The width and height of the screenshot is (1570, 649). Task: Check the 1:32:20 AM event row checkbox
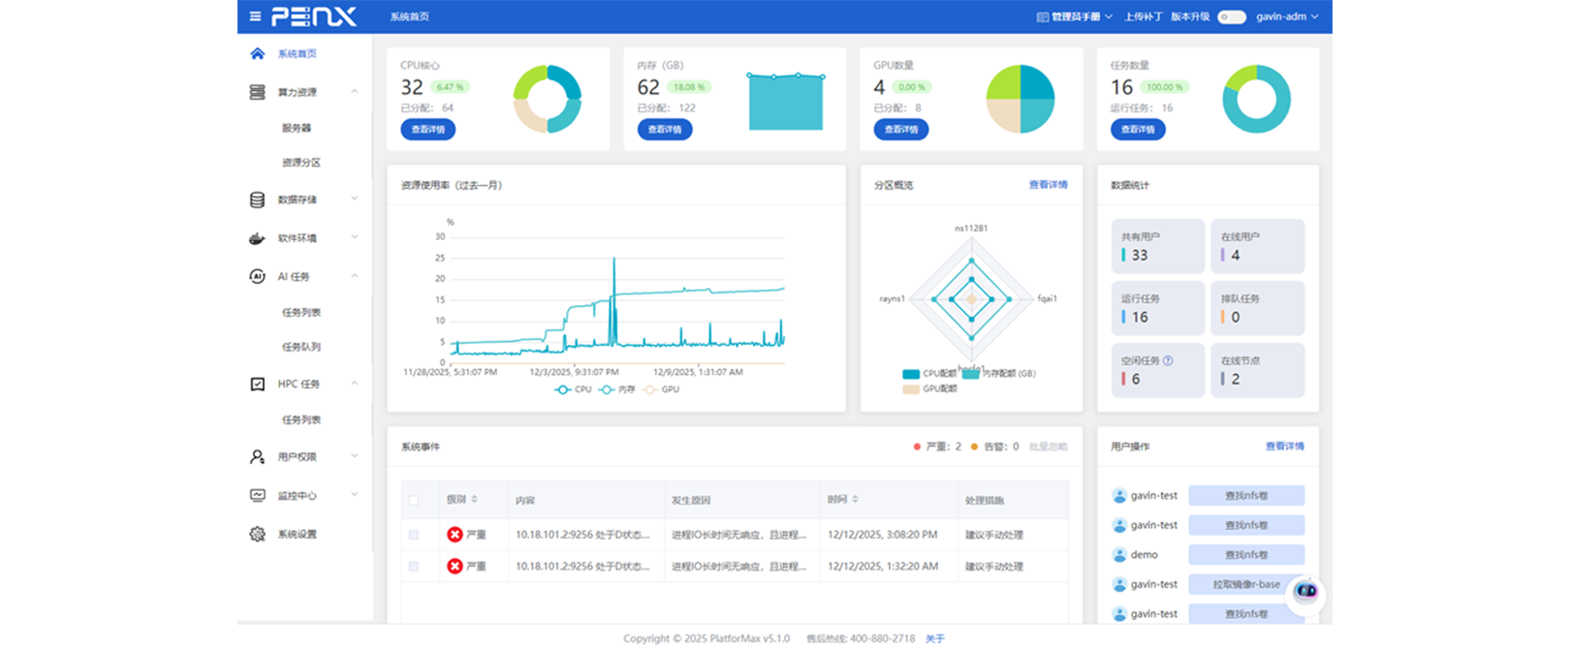(414, 566)
